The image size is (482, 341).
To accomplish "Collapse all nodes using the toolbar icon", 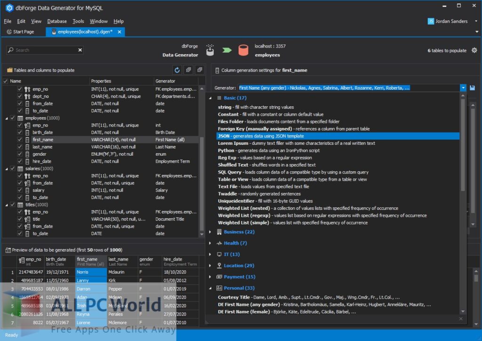I will coord(200,70).
